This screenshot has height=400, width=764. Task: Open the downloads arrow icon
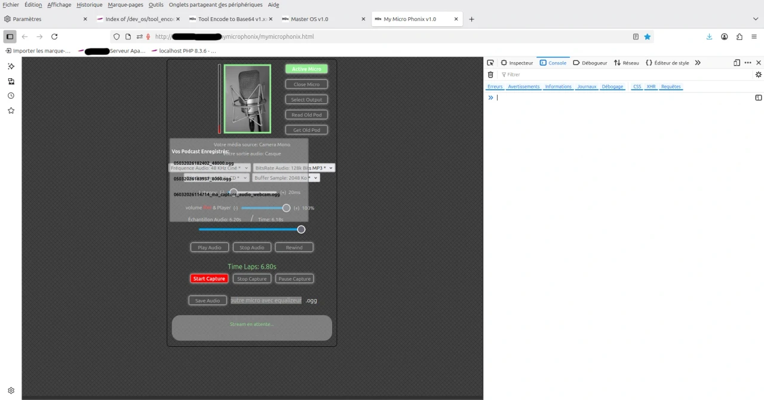click(x=709, y=36)
